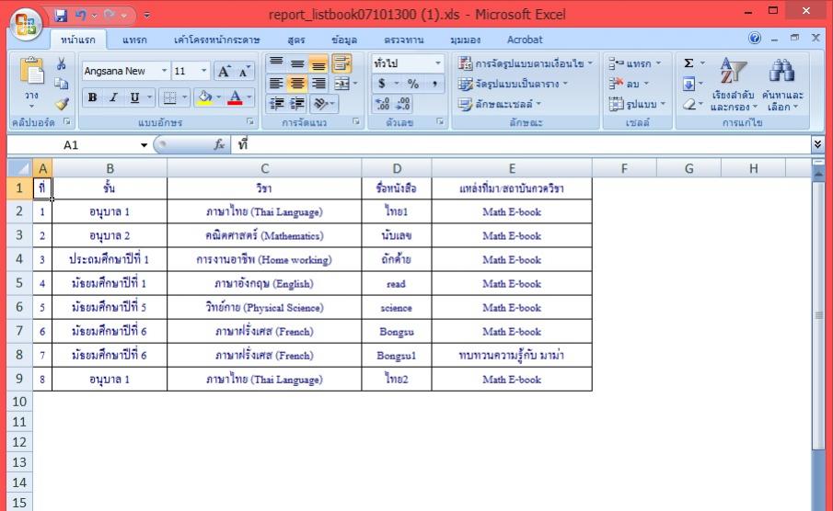Image resolution: width=833 pixels, height=511 pixels.
Task: Toggle Underline formatting
Action: point(134,97)
